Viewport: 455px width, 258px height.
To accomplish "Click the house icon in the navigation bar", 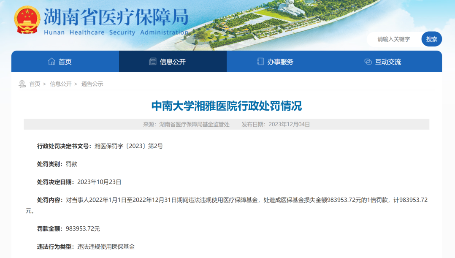I will click(x=51, y=62).
